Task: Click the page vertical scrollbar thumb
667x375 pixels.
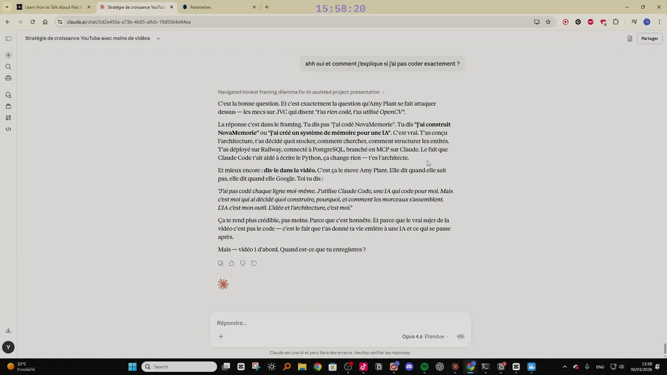Action: pos(664,348)
